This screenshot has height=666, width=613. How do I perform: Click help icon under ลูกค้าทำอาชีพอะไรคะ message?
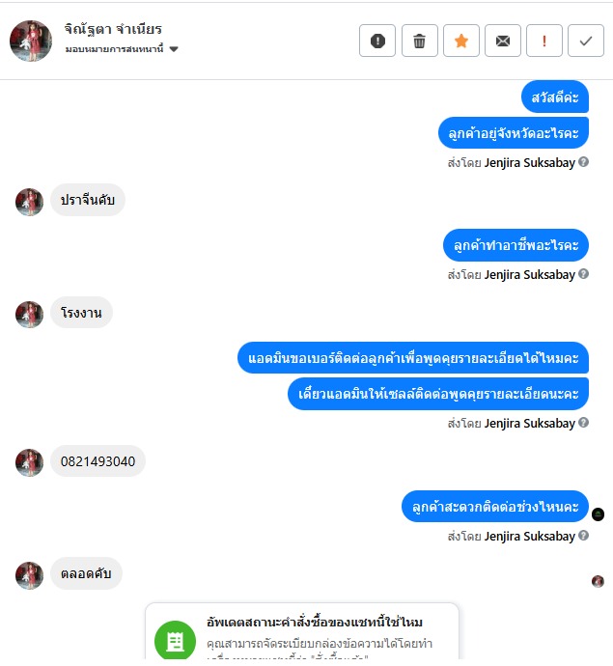coord(584,274)
